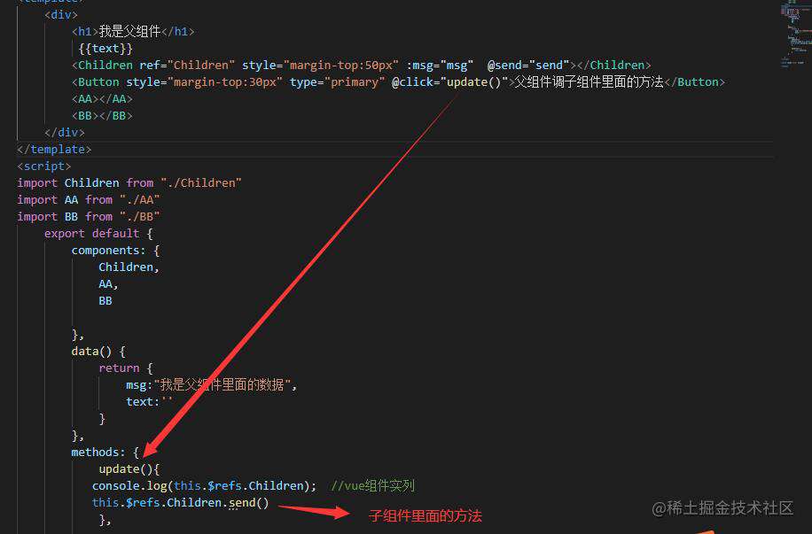Click "BB" inside the components object
The image size is (812, 534).
(105, 300)
